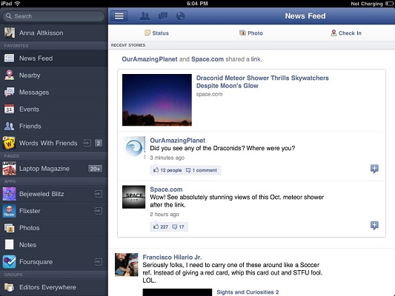Open Draconid Meteor Shower article link
Viewport: 395px width, 296px height.
tap(262, 81)
